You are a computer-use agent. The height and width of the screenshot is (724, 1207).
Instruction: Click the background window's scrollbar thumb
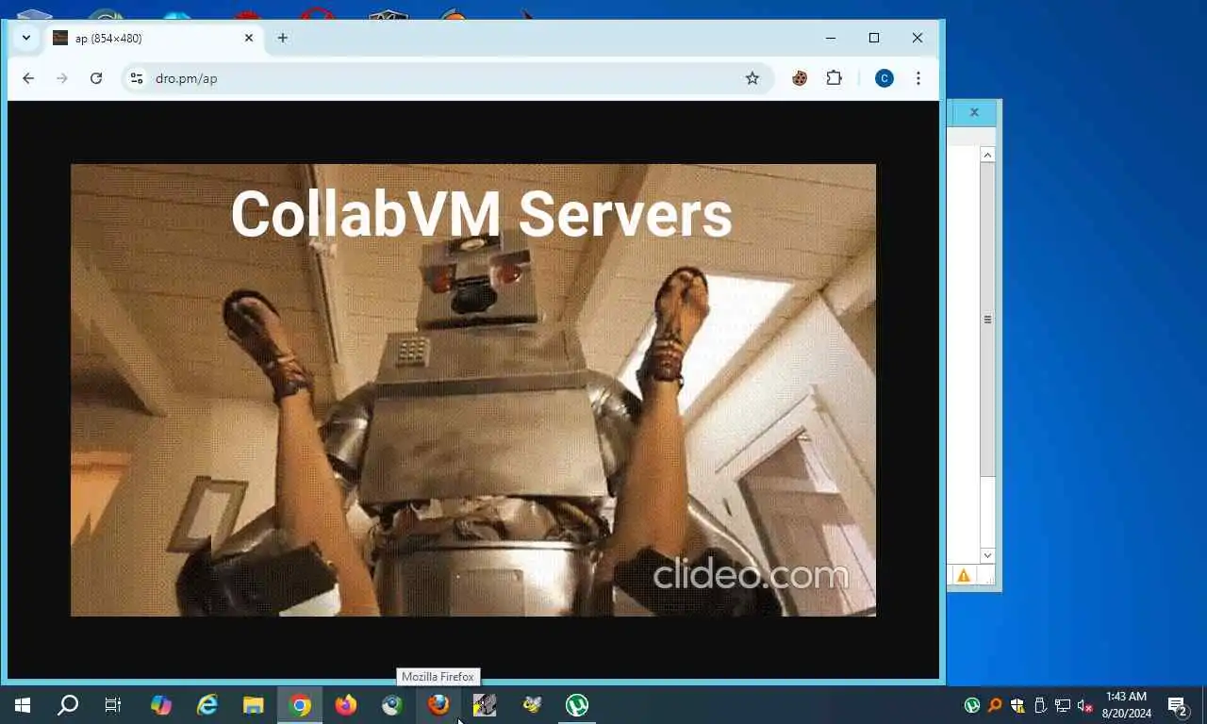tap(988, 320)
